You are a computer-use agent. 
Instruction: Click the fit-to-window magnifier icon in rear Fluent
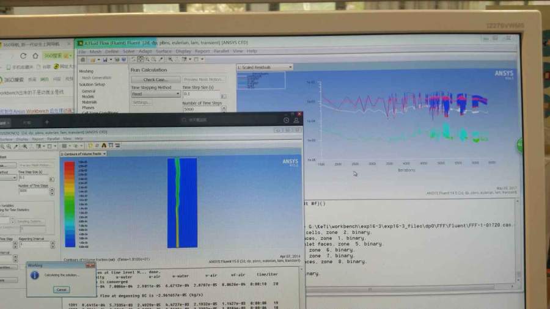tap(170, 60)
